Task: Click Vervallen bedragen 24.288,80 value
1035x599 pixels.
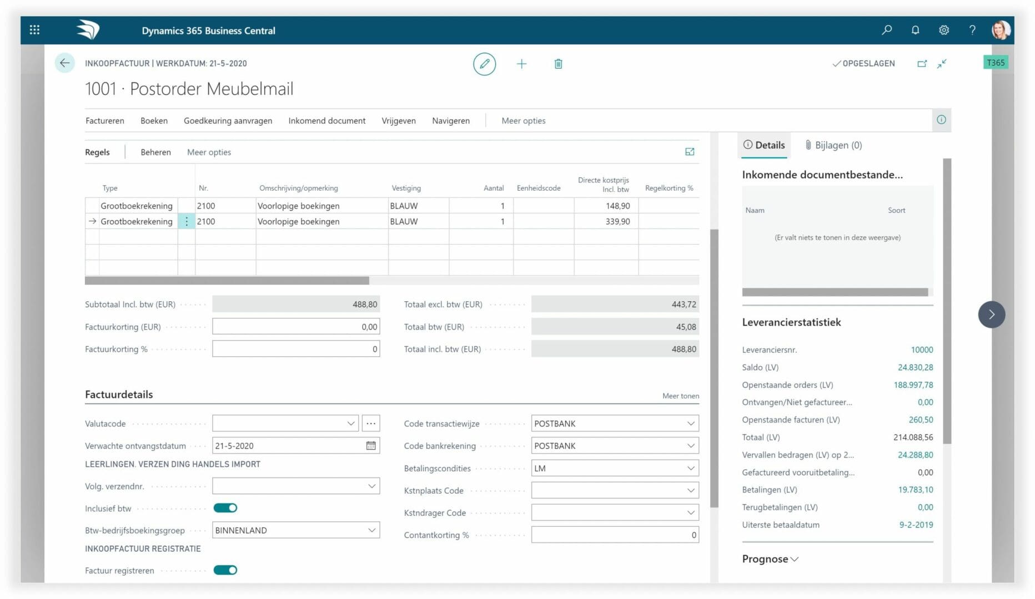Action: click(x=915, y=455)
